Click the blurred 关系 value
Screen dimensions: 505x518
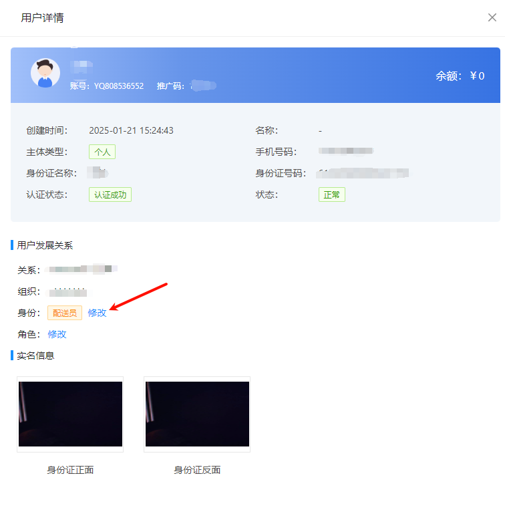pyautogui.click(x=83, y=269)
